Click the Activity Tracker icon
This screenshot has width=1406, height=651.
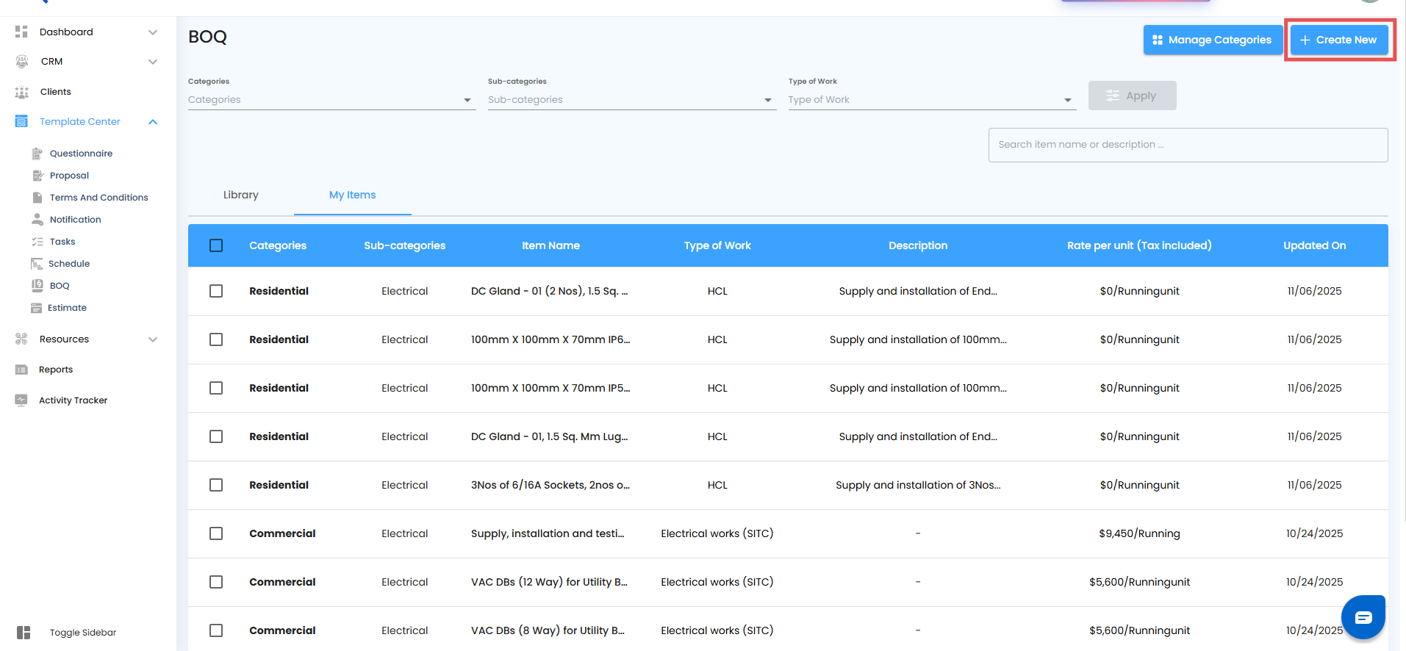[x=21, y=400]
